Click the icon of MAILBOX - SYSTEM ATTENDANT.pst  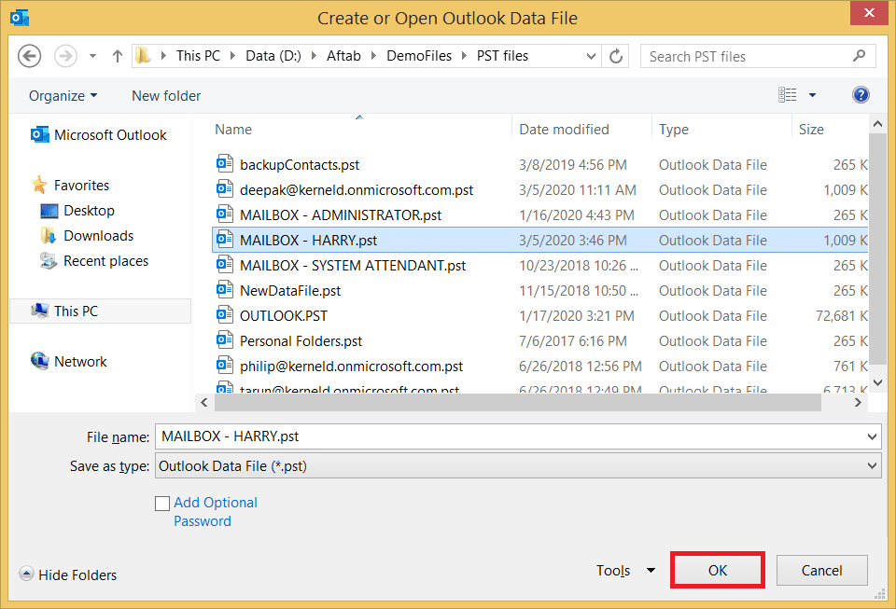(225, 264)
